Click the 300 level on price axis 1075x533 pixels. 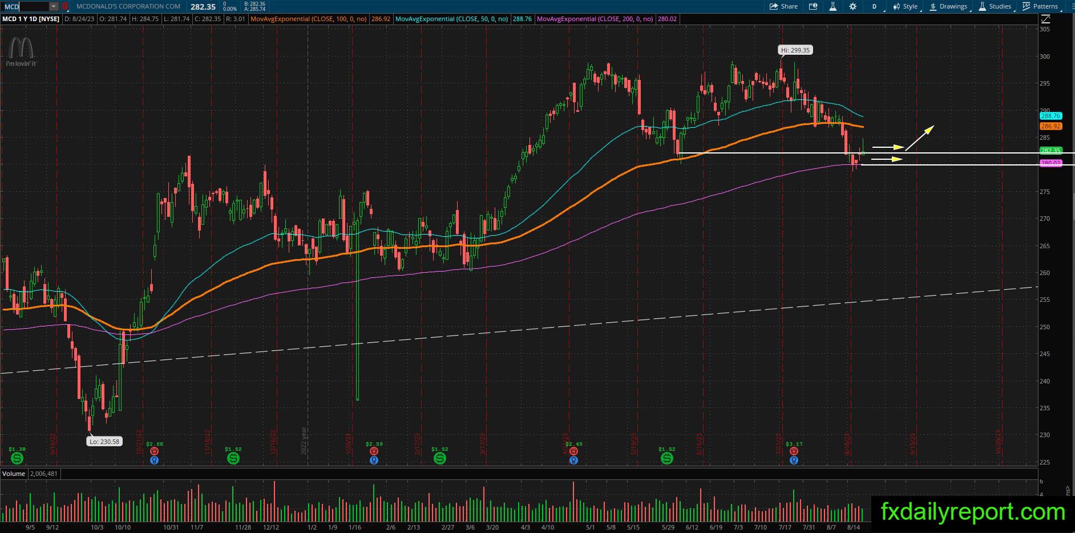pyautogui.click(x=1045, y=56)
